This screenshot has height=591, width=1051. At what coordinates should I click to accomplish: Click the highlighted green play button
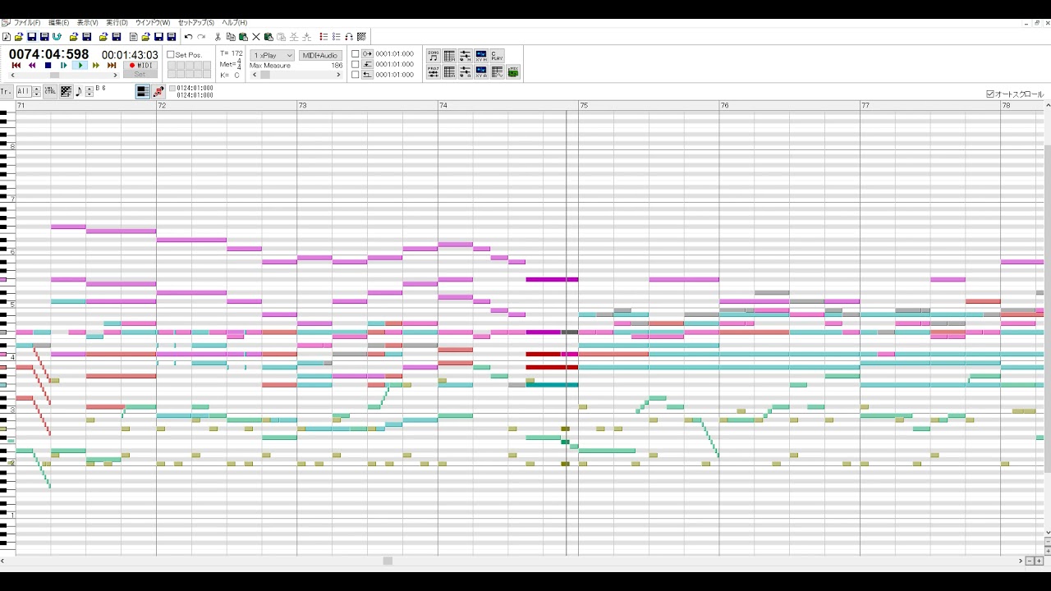[x=80, y=66]
